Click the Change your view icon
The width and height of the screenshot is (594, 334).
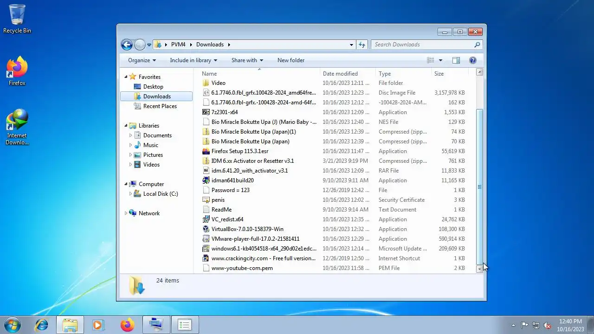click(x=431, y=60)
